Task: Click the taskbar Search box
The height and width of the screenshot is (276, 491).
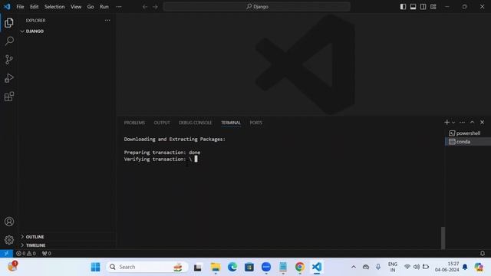Action: 147,267
